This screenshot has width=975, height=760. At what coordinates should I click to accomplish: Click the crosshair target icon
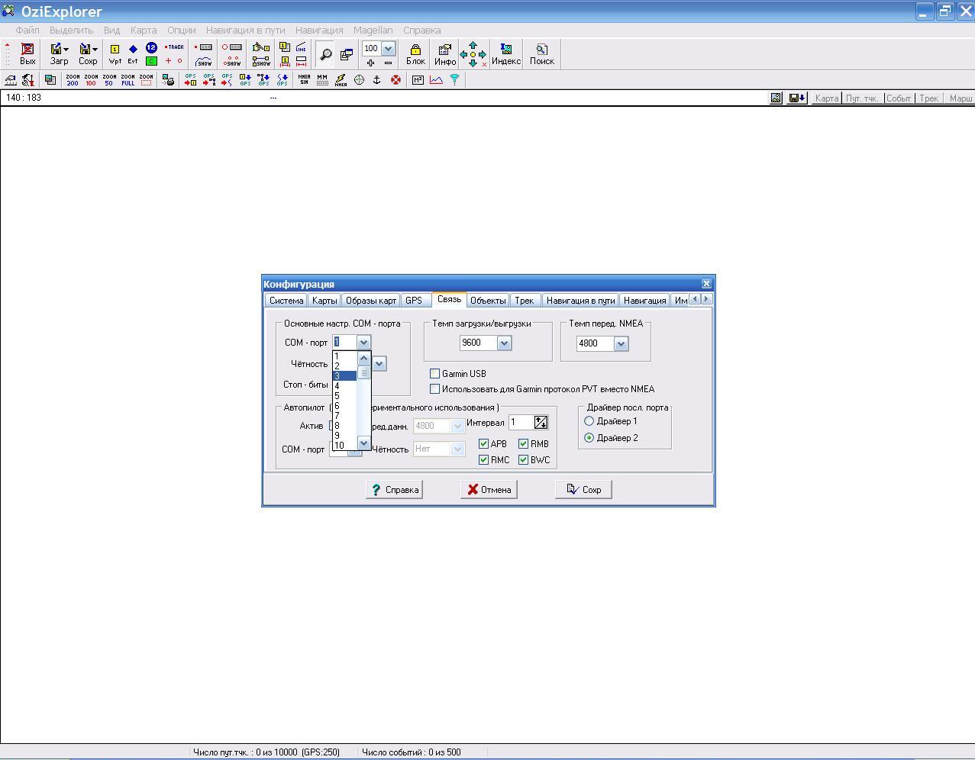click(x=359, y=79)
